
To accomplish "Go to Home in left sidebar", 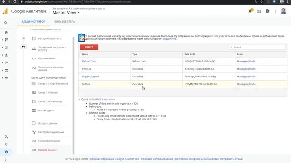I will 6,32.
